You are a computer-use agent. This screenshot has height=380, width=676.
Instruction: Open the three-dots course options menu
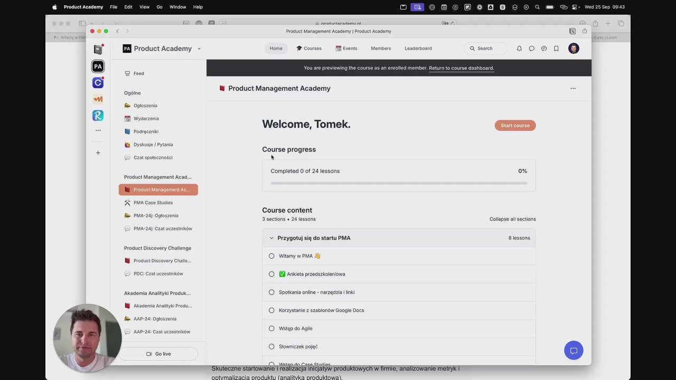pos(573,89)
